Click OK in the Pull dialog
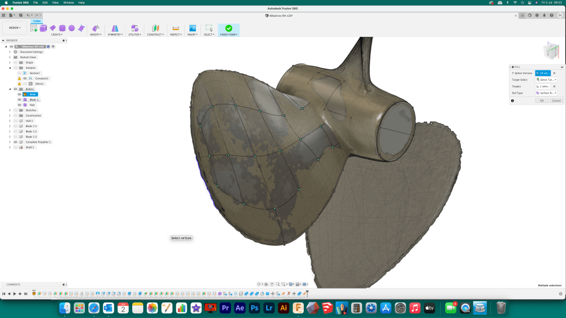This screenshot has width=566, height=318. pos(542,100)
